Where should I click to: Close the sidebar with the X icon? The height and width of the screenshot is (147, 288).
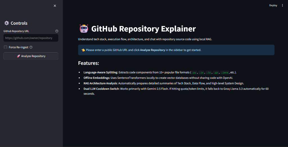pos(55,6)
